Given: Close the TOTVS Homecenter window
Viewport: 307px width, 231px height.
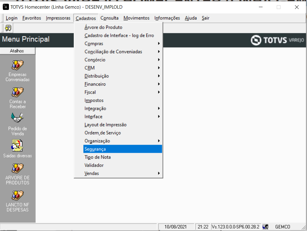Looking at the screenshot, I should [297, 7].
